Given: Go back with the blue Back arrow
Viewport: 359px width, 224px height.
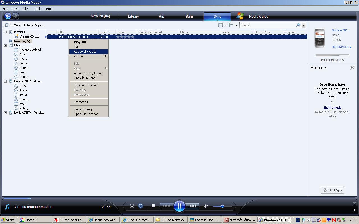Looking at the screenshot, I should (8, 16).
